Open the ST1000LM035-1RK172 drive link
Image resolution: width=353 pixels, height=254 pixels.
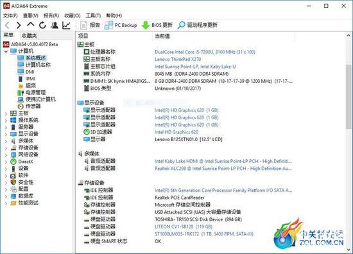(203, 234)
